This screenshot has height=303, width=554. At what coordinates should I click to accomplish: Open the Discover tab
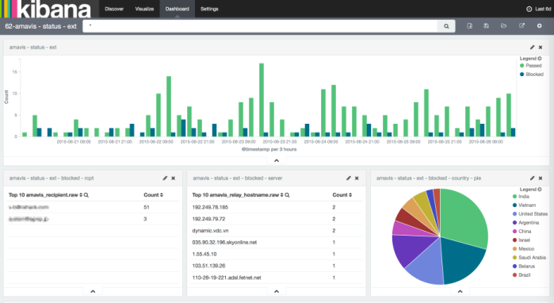[114, 9]
